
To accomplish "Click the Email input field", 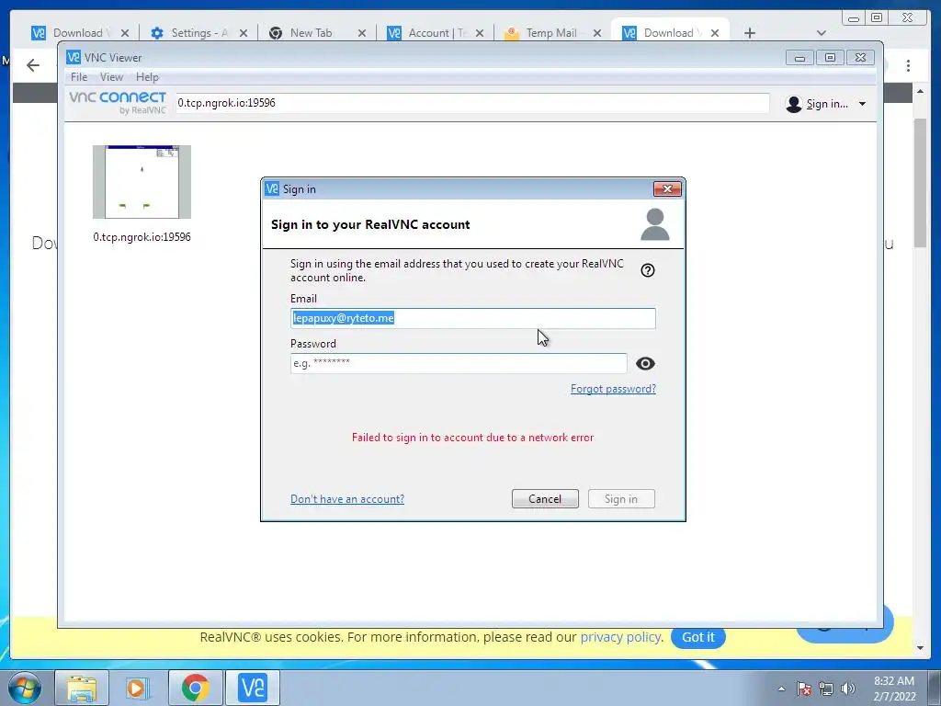I will pyautogui.click(x=473, y=318).
